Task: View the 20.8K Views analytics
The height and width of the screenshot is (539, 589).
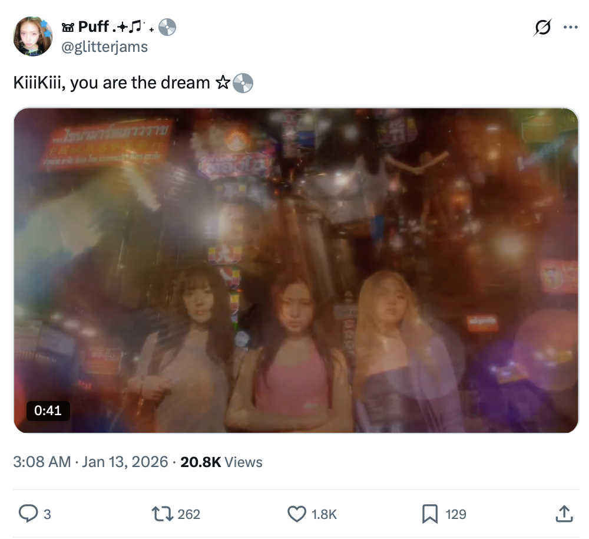Action: [x=221, y=462]
